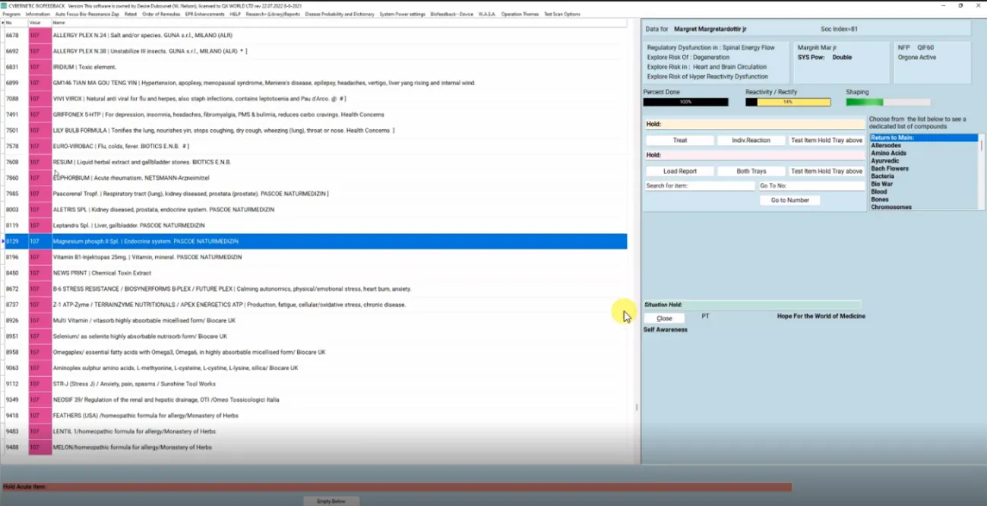987x506 pixels.
Task: Open the Test Scan Options menu
Action: (x=562, y=14)
